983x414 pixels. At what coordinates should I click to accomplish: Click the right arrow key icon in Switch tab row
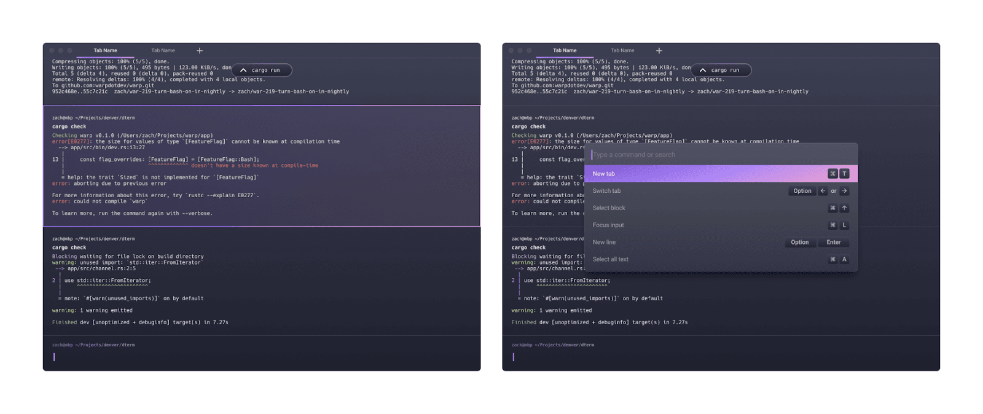[844, 191]
